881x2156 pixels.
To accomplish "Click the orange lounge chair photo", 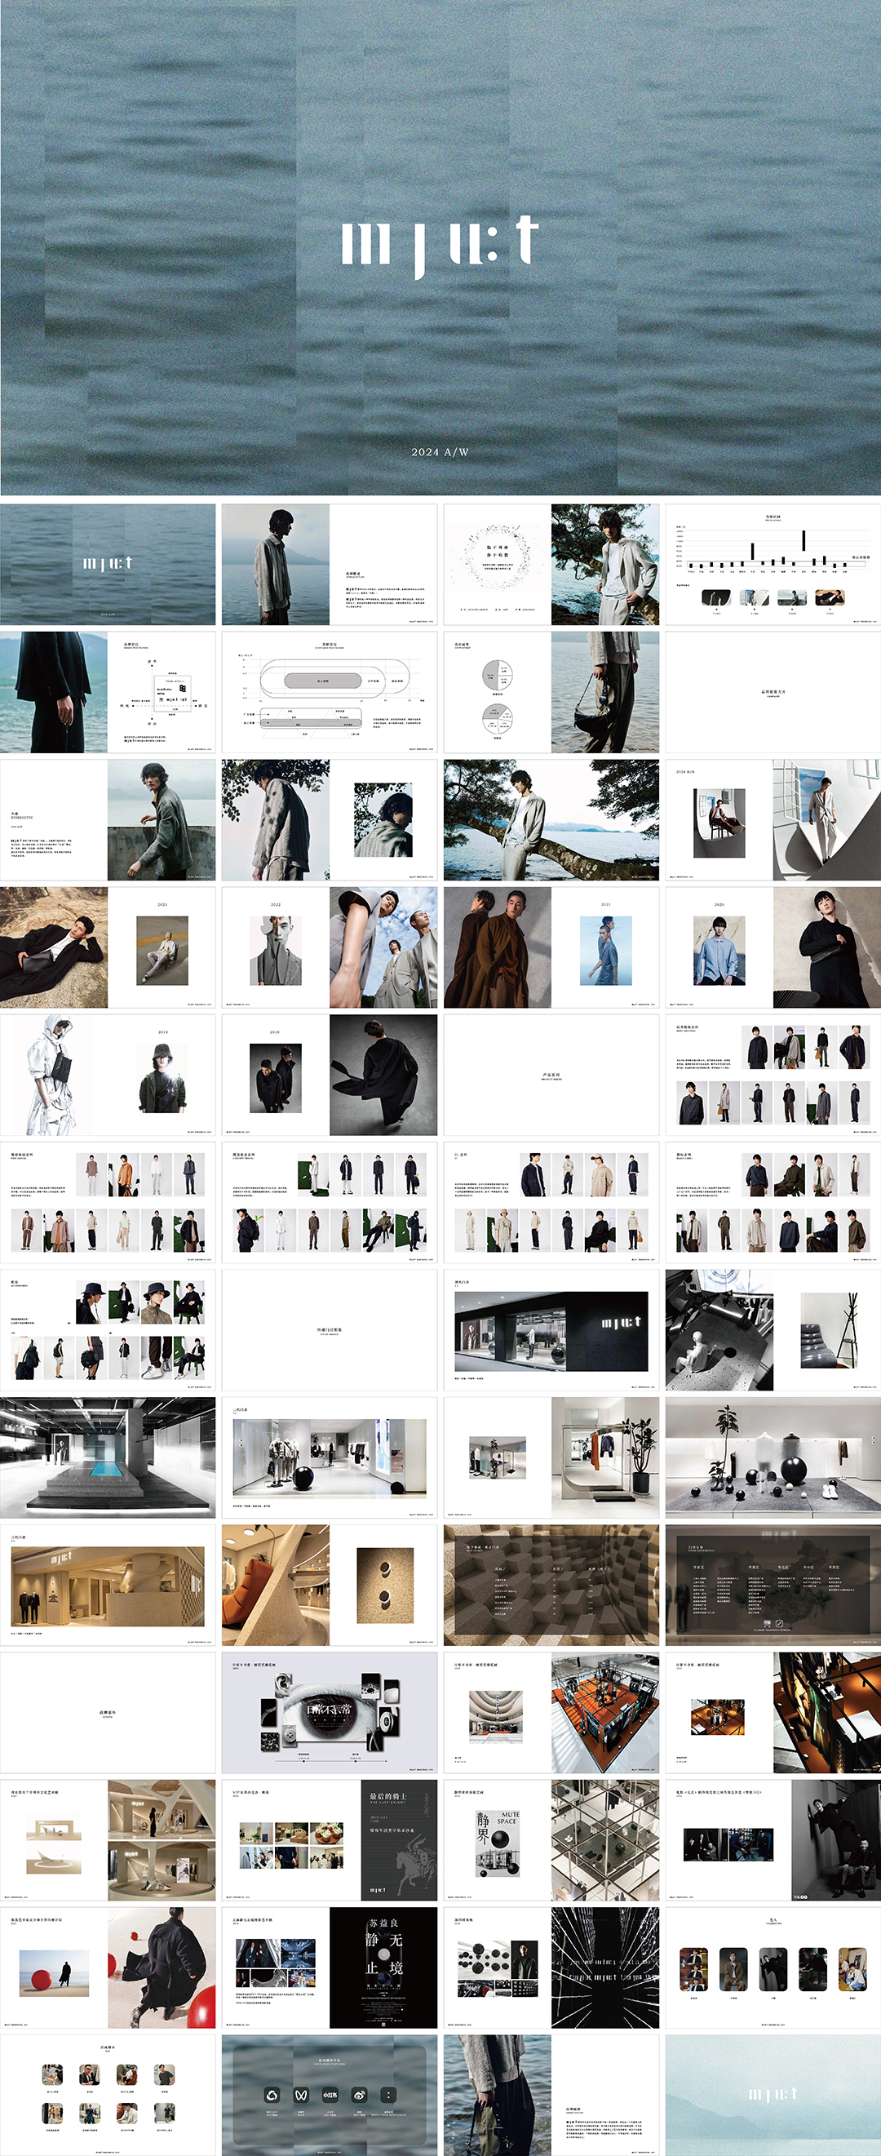I will click(275, 1585).
